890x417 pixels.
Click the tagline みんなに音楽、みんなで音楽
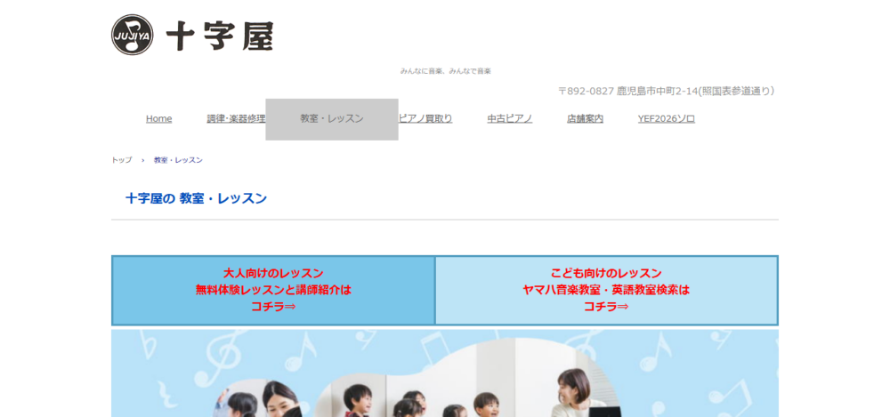tap(446, 71)
